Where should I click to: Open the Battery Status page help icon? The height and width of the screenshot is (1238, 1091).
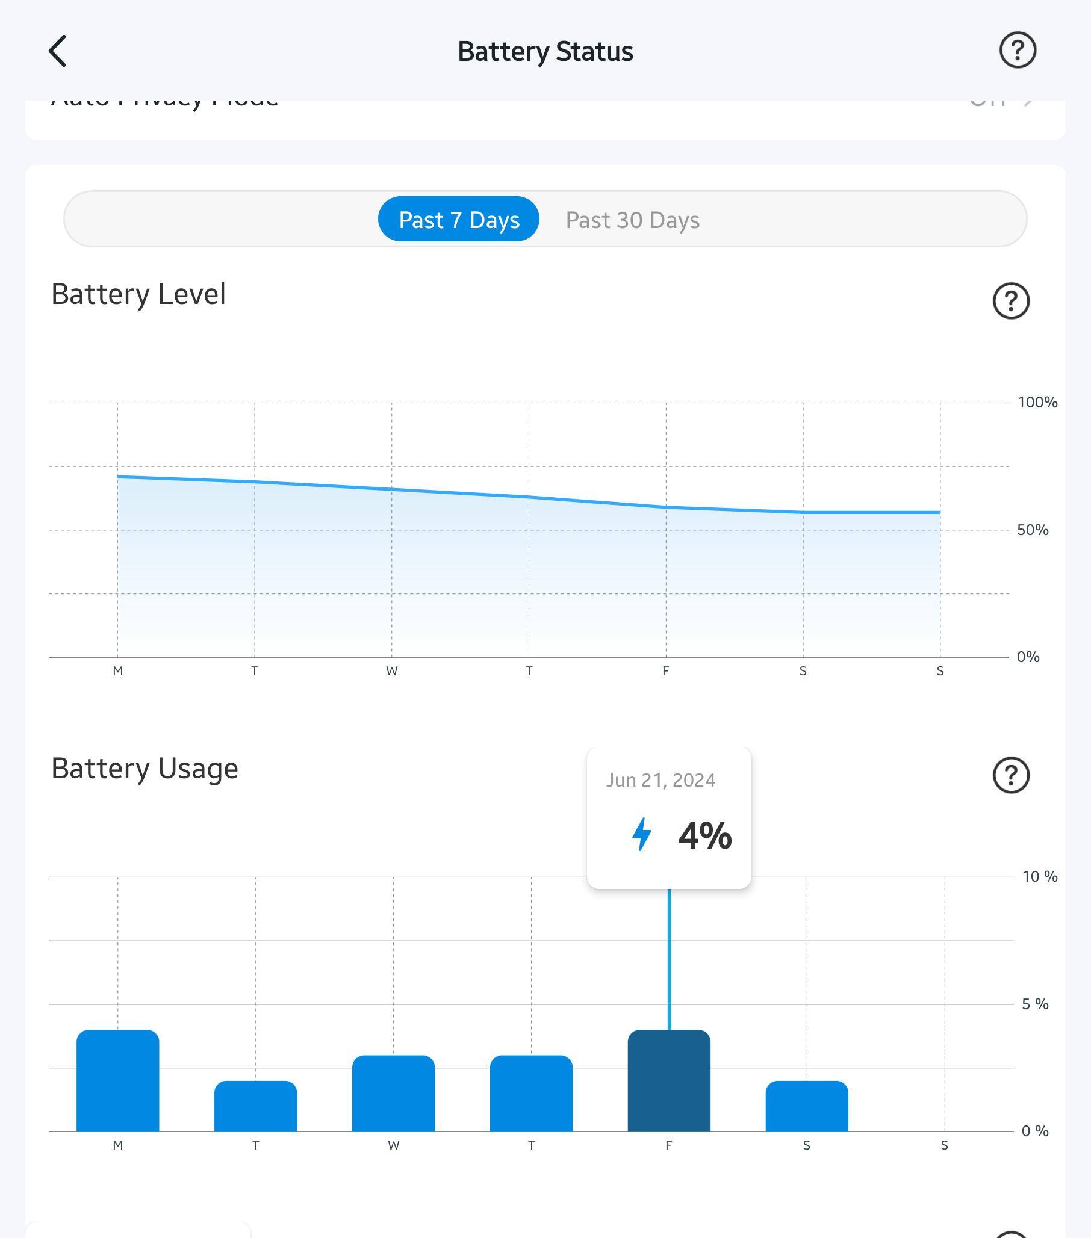click(1017, 51)
